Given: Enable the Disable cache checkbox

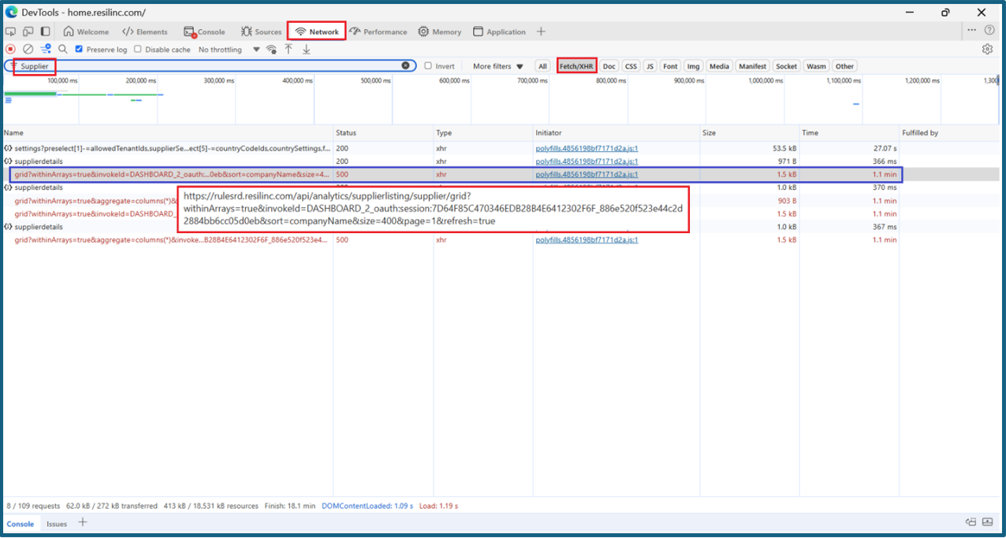Looking at the screenshot, I should (x=138, y=50).
